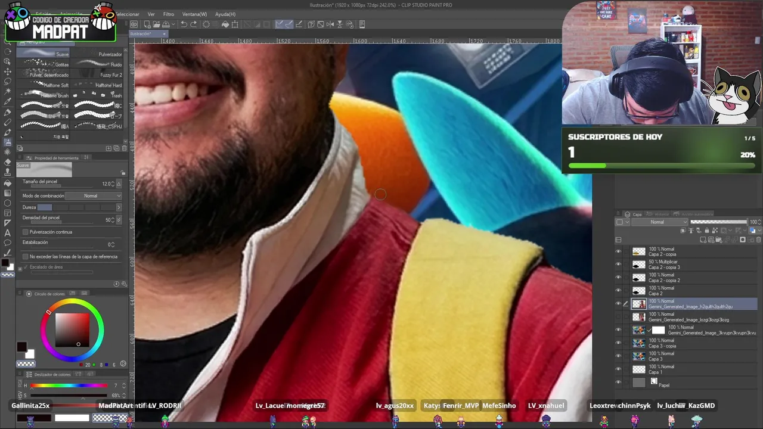
Task: Switch to the Capa panel tab
Action: click(633, 214)
